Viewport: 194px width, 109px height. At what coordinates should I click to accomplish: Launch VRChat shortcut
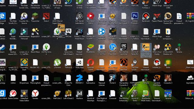69,31
